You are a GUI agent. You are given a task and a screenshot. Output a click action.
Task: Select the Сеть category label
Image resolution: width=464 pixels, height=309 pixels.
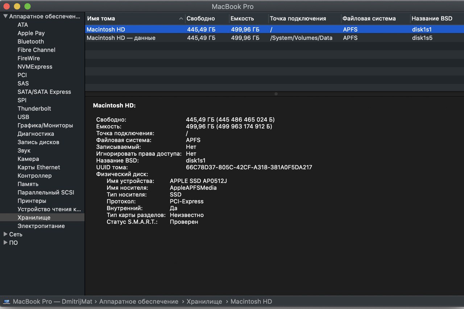16,234
